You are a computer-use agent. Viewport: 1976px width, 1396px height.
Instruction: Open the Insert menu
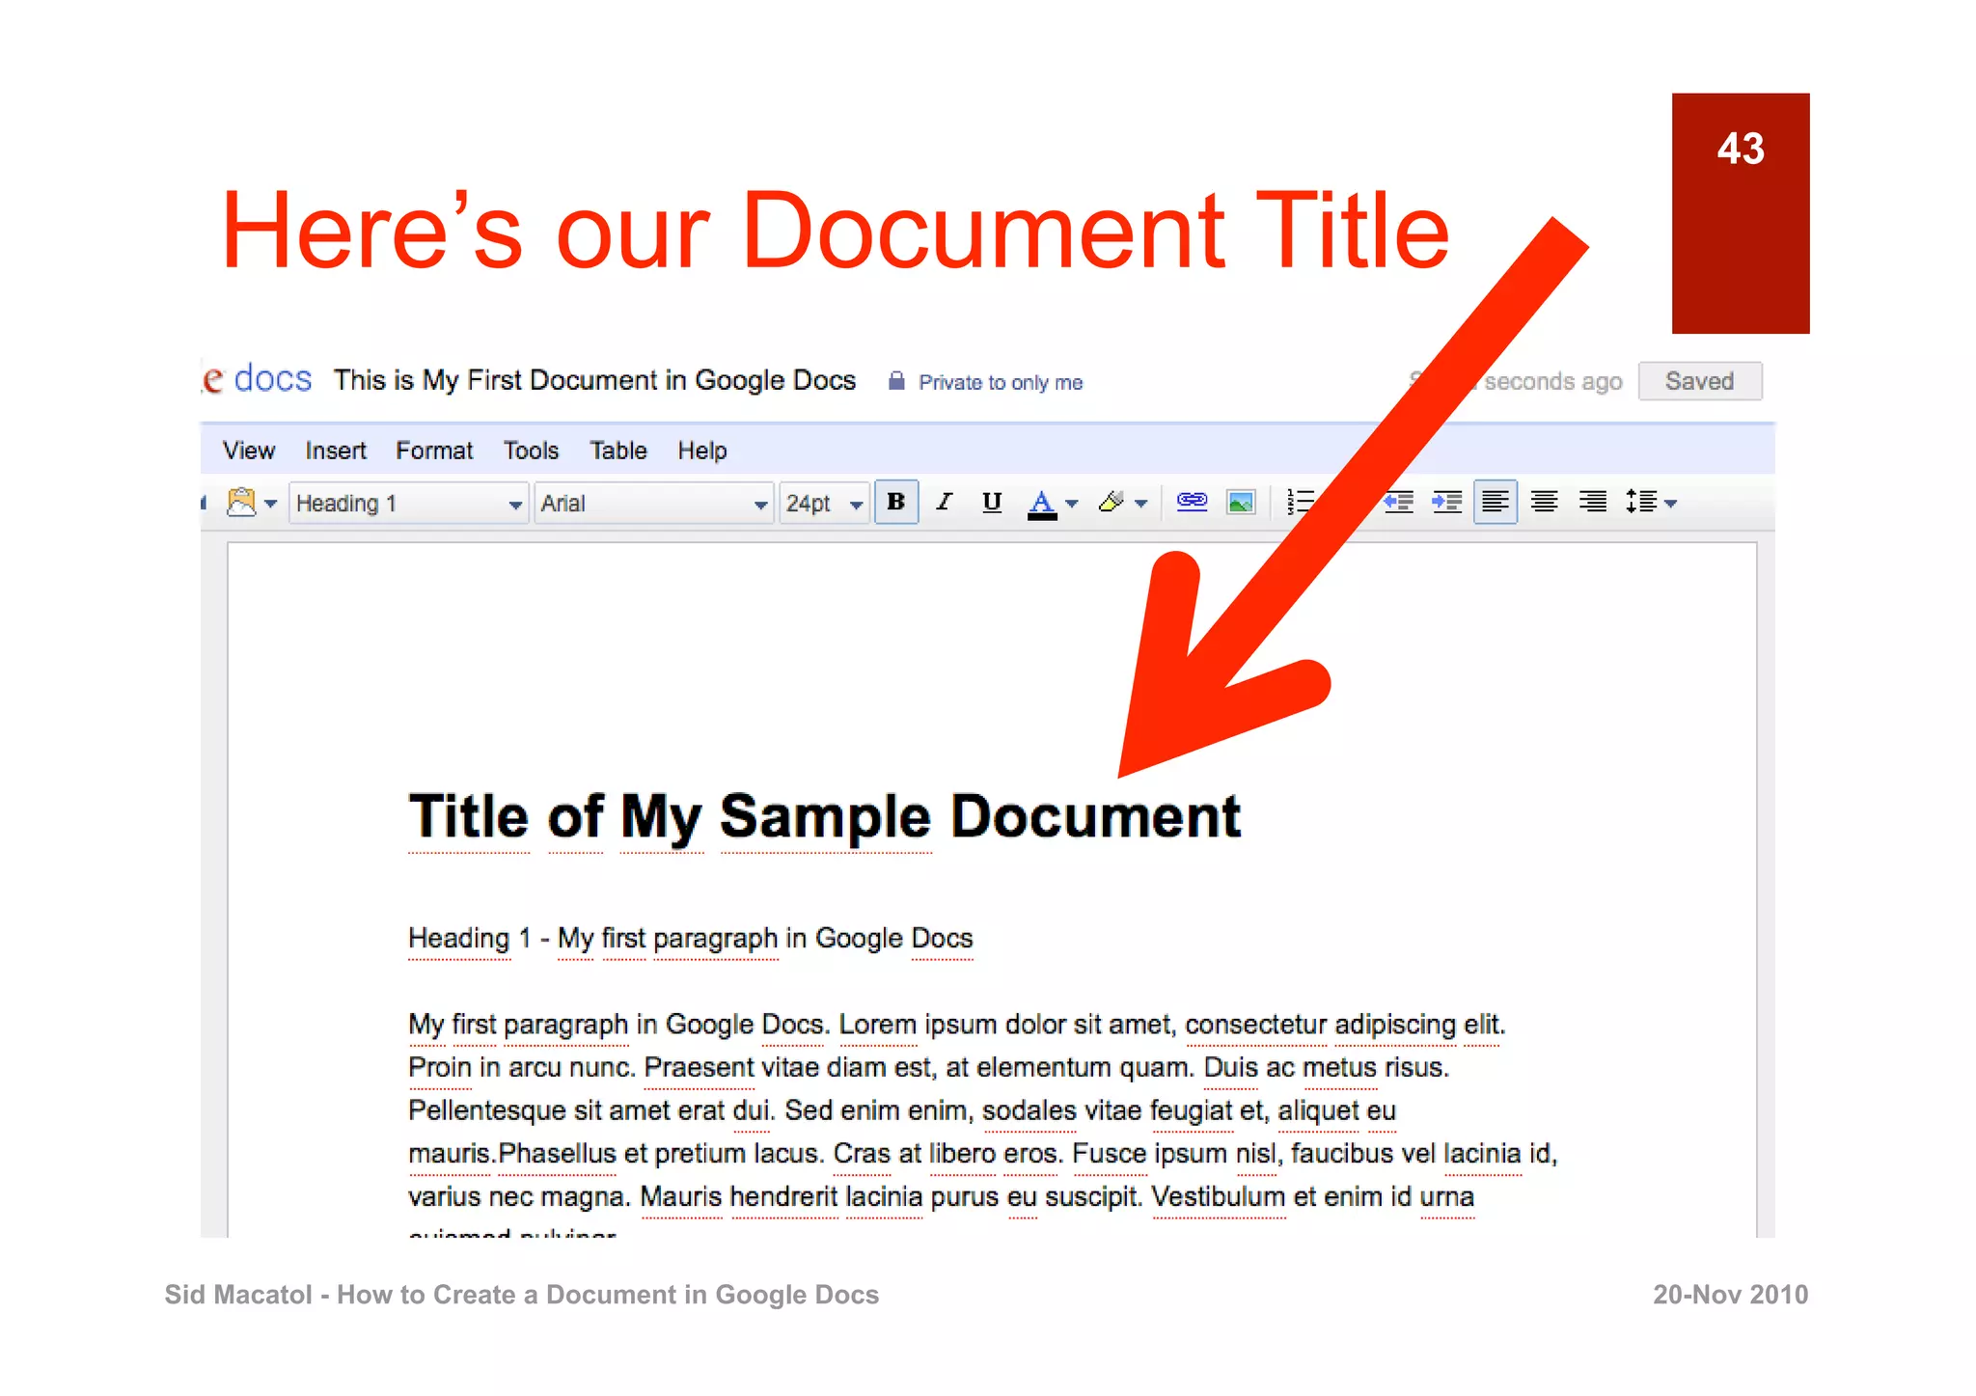coord(336,451)
